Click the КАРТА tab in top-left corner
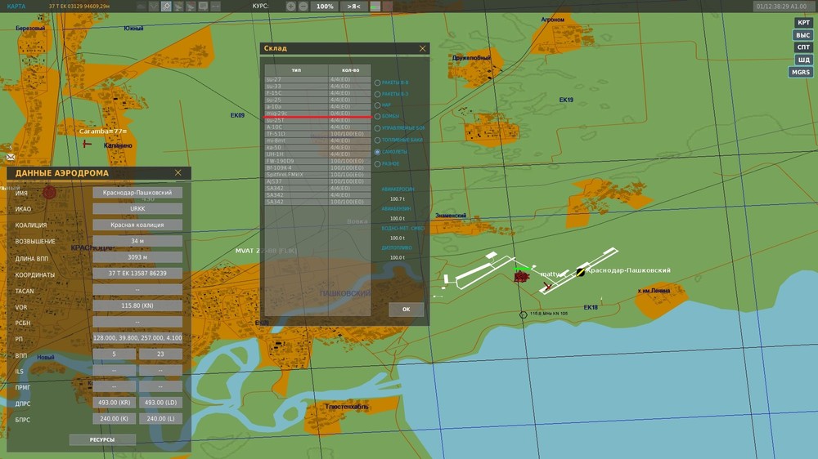Screen dimensions: 818x459 (16, 7)
